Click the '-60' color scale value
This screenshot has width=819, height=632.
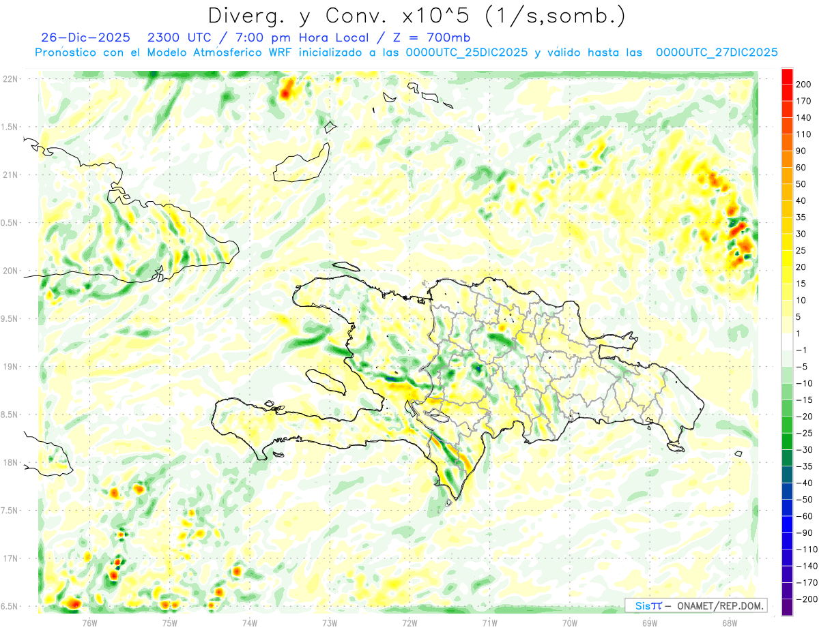[x=803, y=516]
